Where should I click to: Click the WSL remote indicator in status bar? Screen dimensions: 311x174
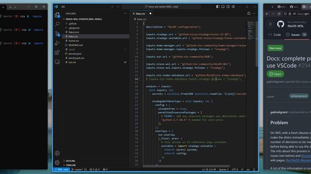(x=62, y=169)
